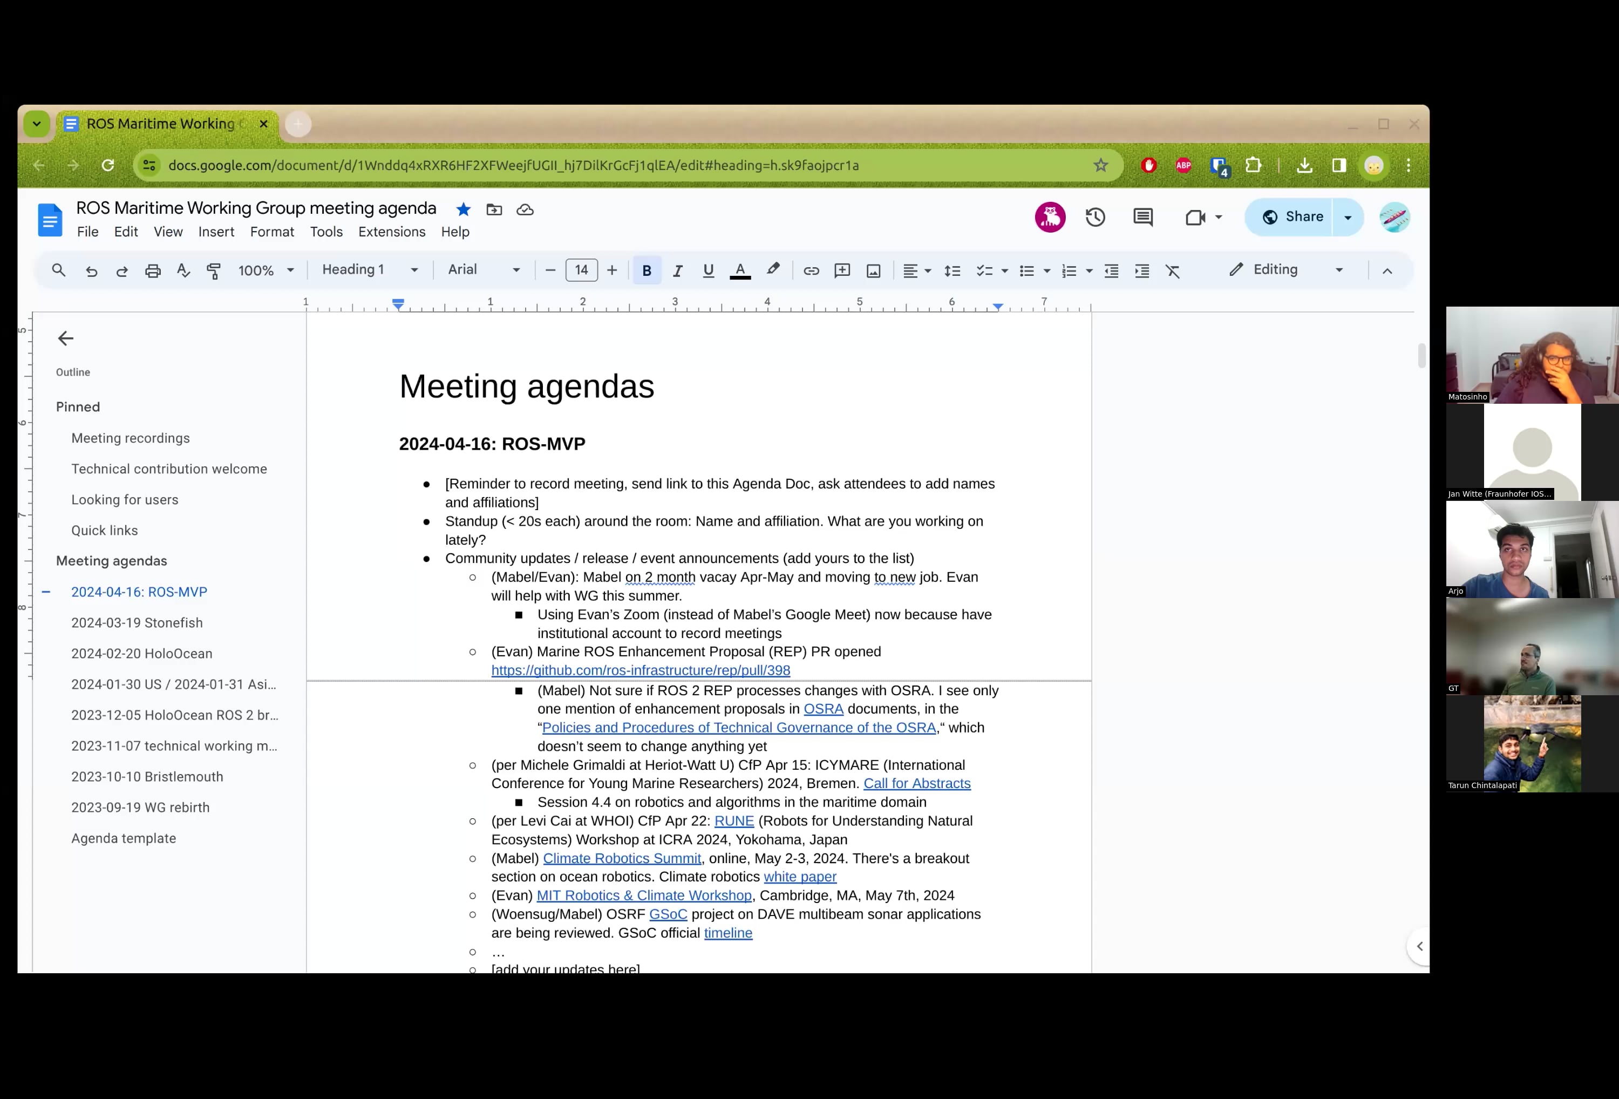Click the font size 14 field
The height and width of the screenshot is (1099, 1619).
coord(581,270)
